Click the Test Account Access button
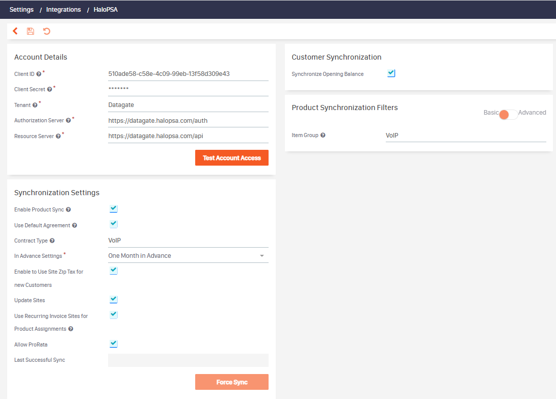This screenshot has width=556, height=399. coord(231,158)
